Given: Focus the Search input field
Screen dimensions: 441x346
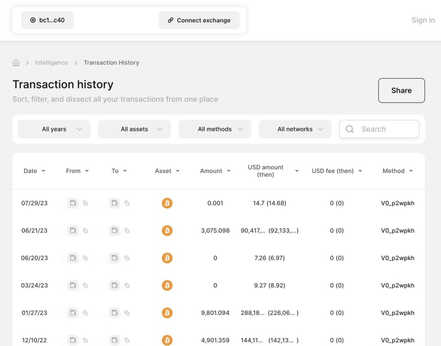Looking at the screenshot, I should 379,129.
